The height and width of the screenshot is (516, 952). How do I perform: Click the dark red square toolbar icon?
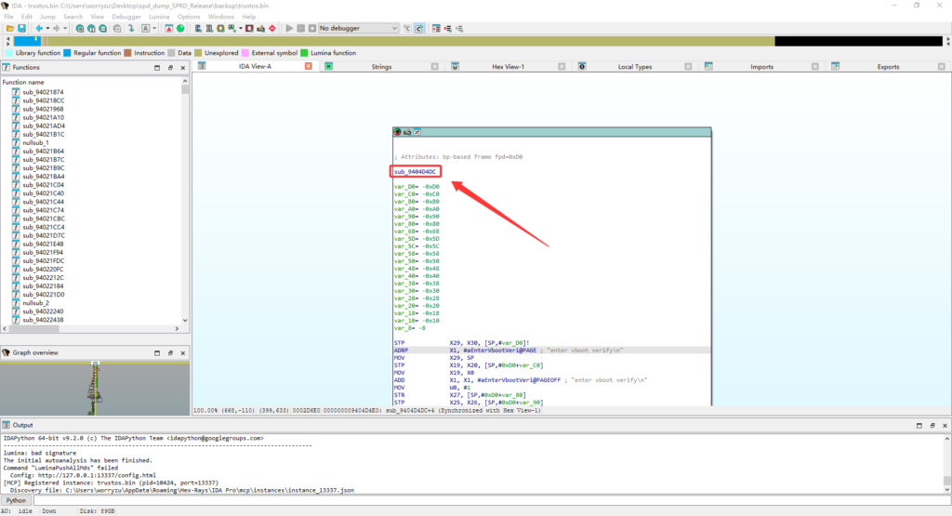point(249,29)
